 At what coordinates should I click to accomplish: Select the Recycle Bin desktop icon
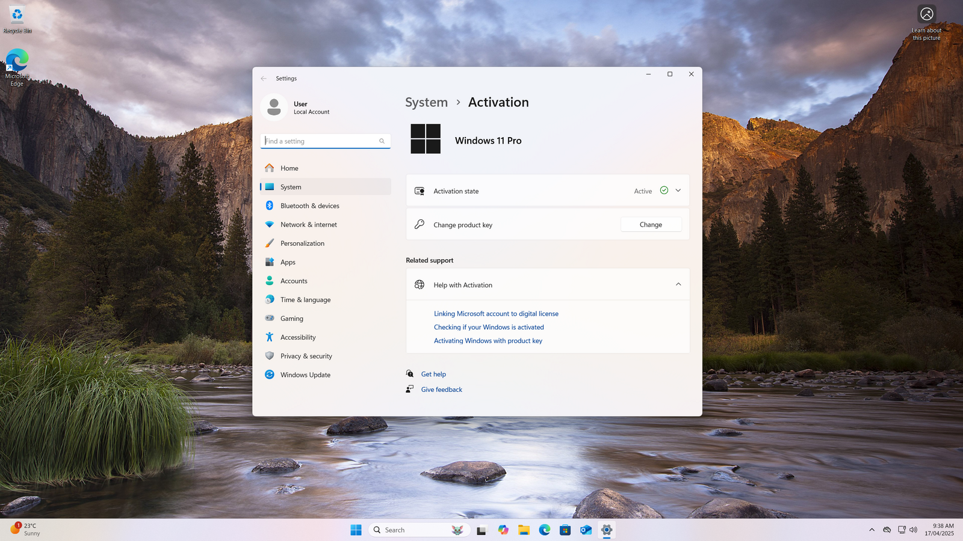[17, 20]
